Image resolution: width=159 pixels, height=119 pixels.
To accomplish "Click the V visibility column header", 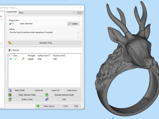I will click(10, 56).
